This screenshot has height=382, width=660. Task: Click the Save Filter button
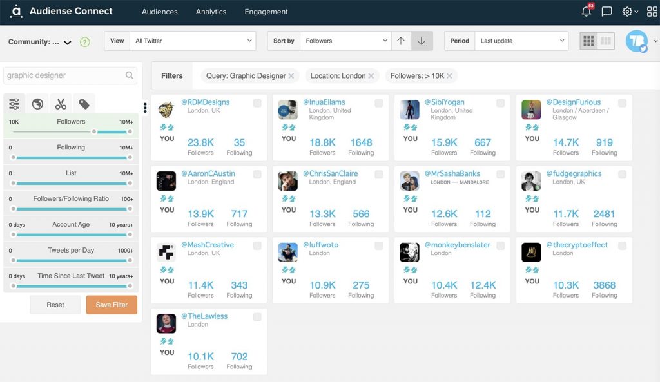(x=112, y=305)
